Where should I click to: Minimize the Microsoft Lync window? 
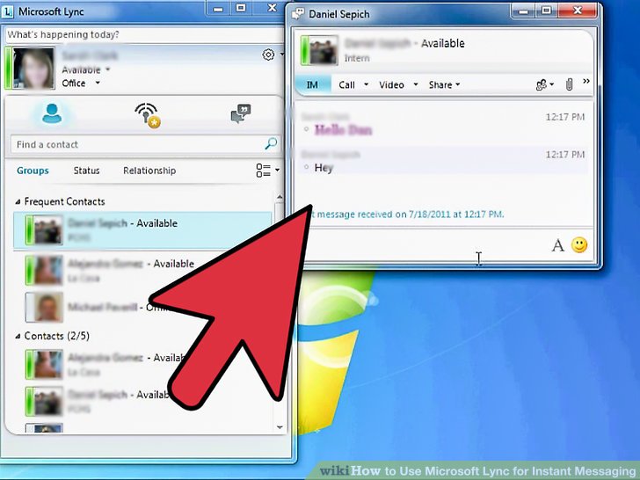coord(218,8)
